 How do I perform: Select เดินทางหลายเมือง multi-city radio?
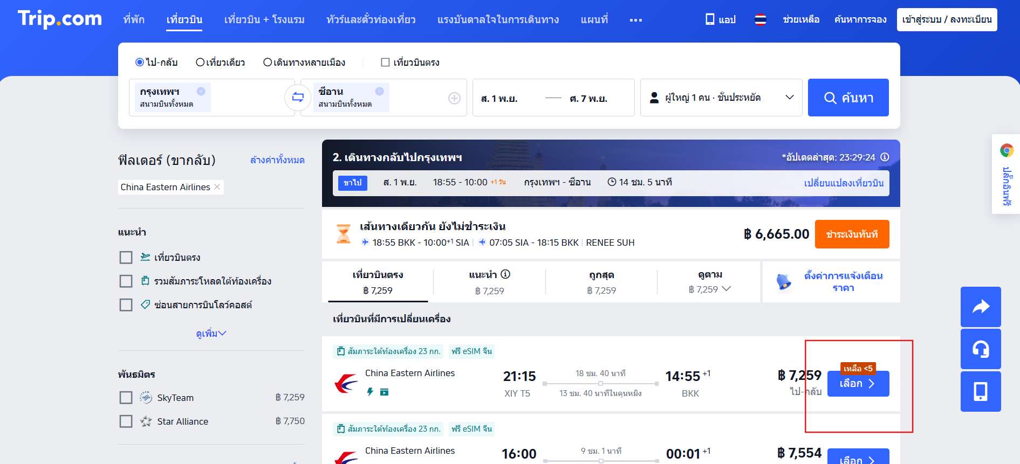[268, 63]
